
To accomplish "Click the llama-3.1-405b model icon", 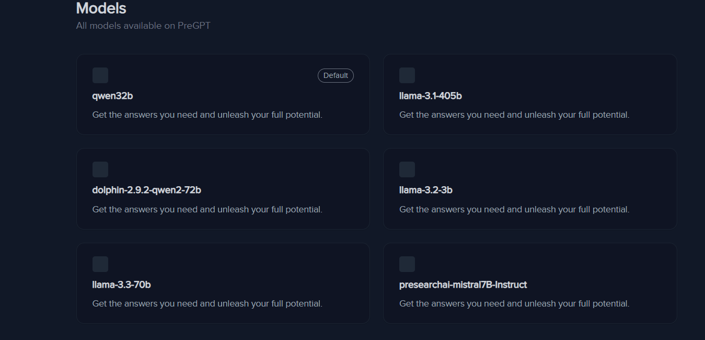I will point(407,75).
